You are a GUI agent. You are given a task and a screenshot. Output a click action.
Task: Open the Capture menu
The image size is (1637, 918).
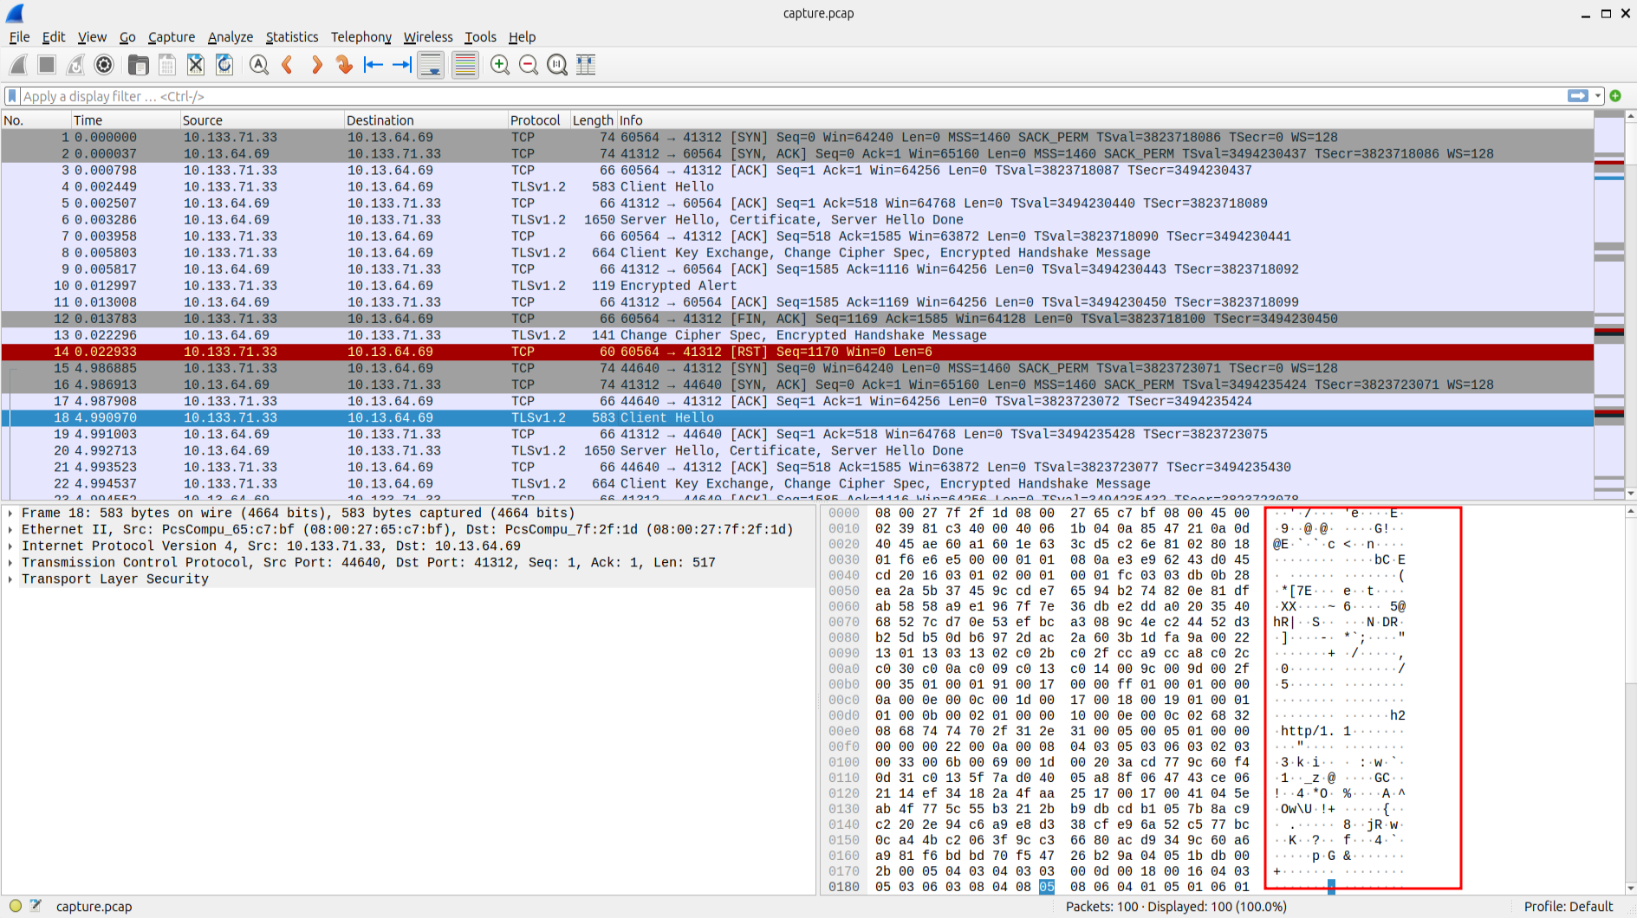pos(172,37)
